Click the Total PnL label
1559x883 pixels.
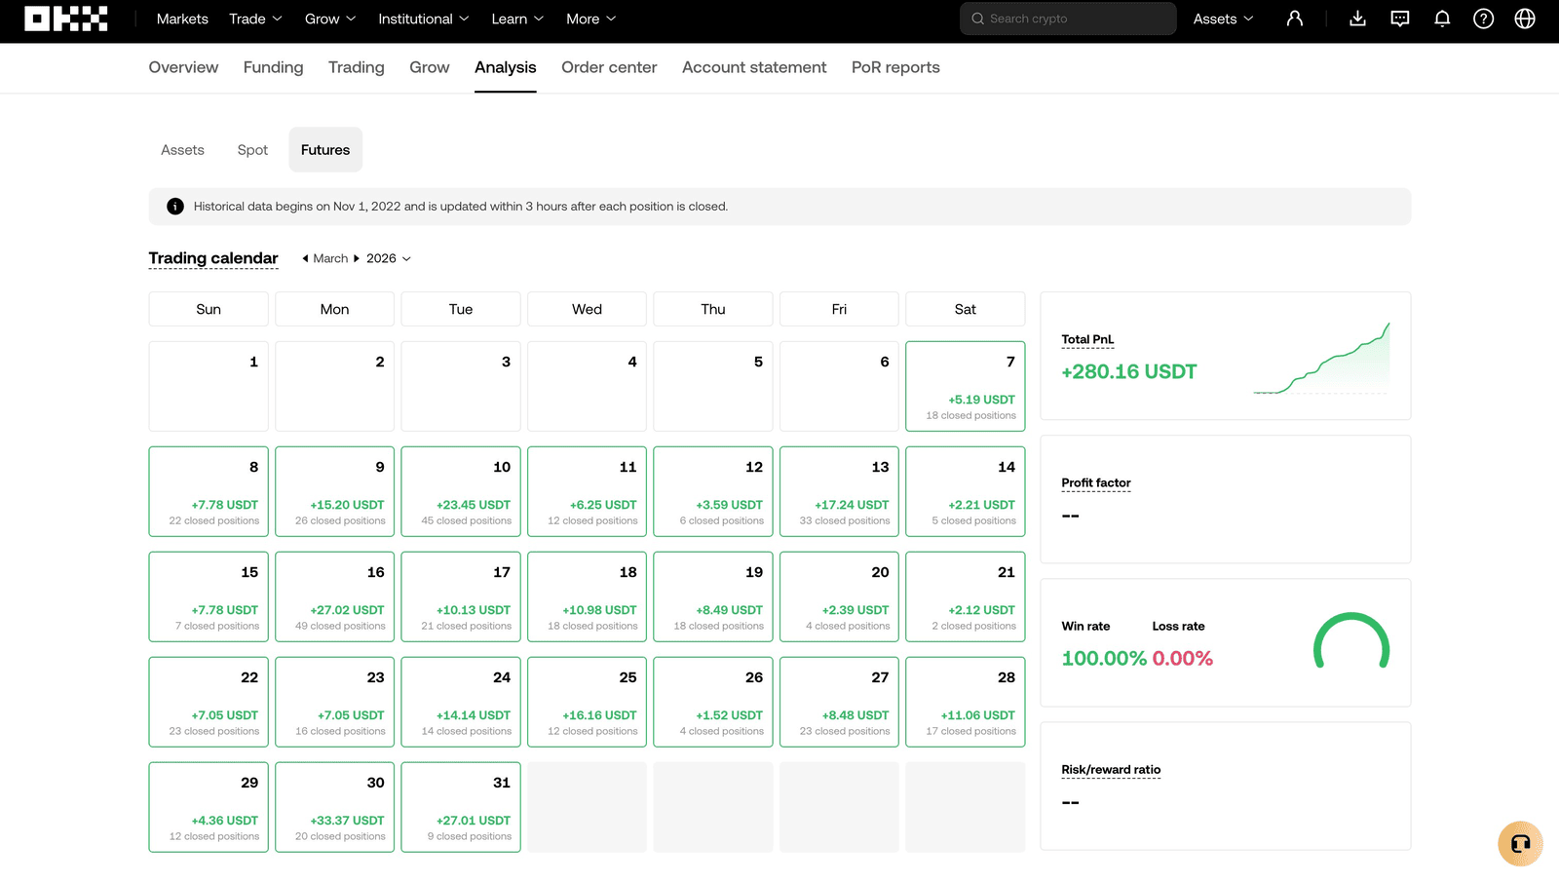point(1087,339)
